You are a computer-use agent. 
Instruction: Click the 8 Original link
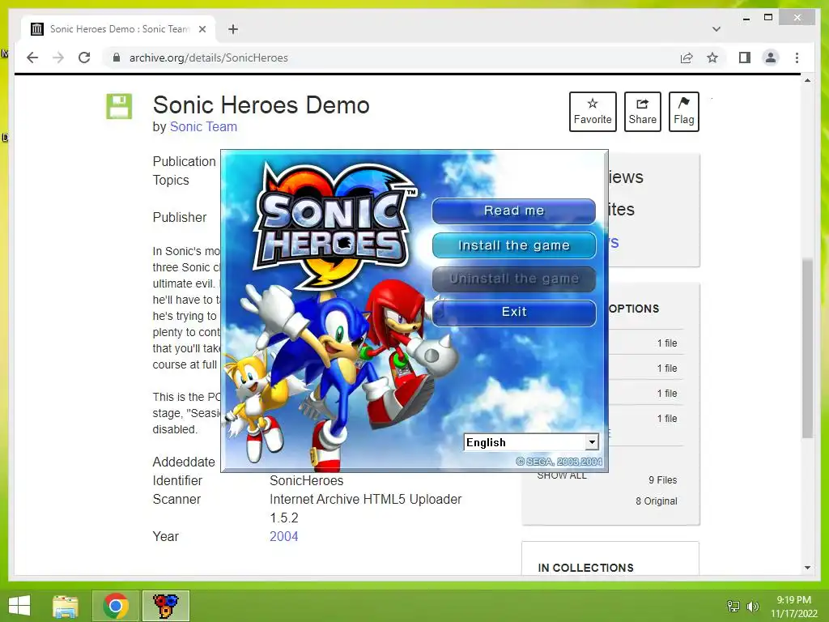[x=656, y=501]
